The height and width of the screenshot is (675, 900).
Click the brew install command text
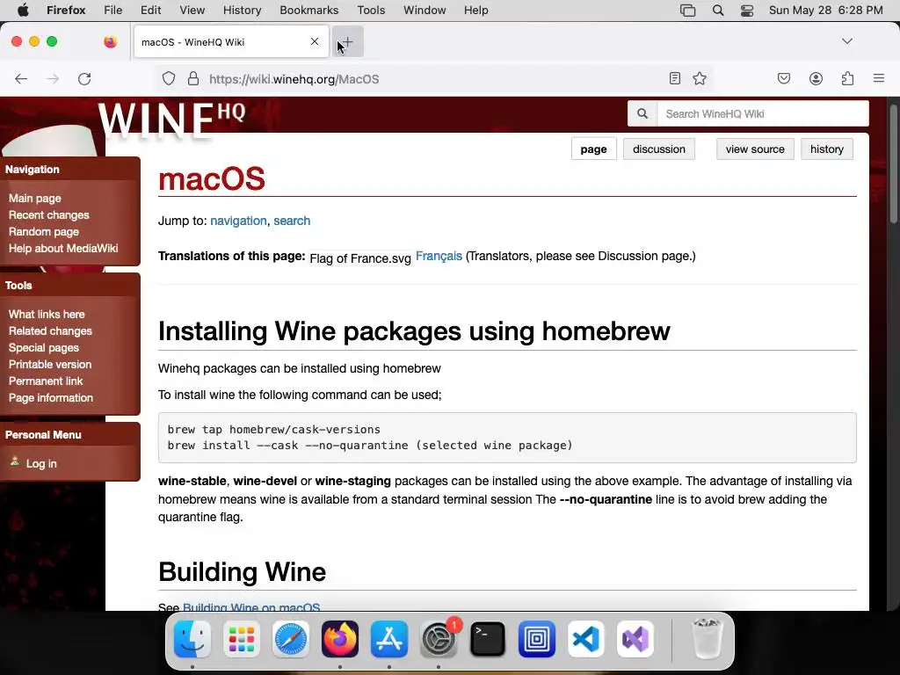[x=370, y=446]
